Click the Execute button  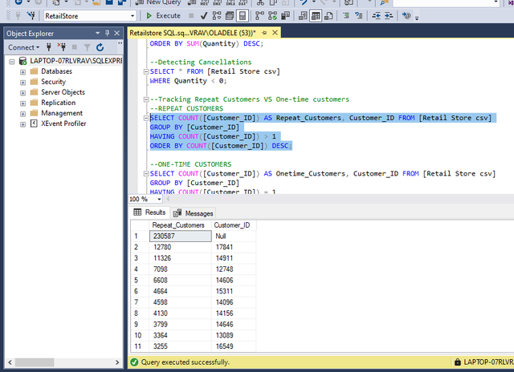click(x=163, y=16)
